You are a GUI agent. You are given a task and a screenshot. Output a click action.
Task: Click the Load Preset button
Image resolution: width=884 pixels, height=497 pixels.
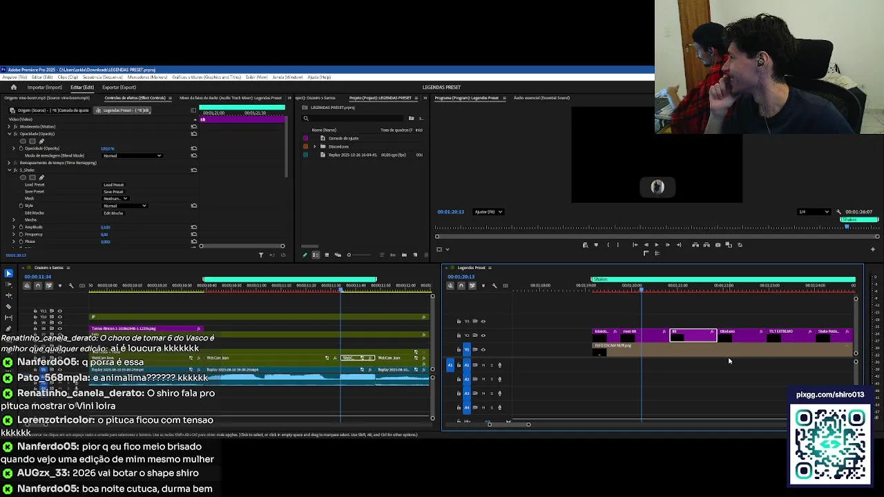coord(113,184)
